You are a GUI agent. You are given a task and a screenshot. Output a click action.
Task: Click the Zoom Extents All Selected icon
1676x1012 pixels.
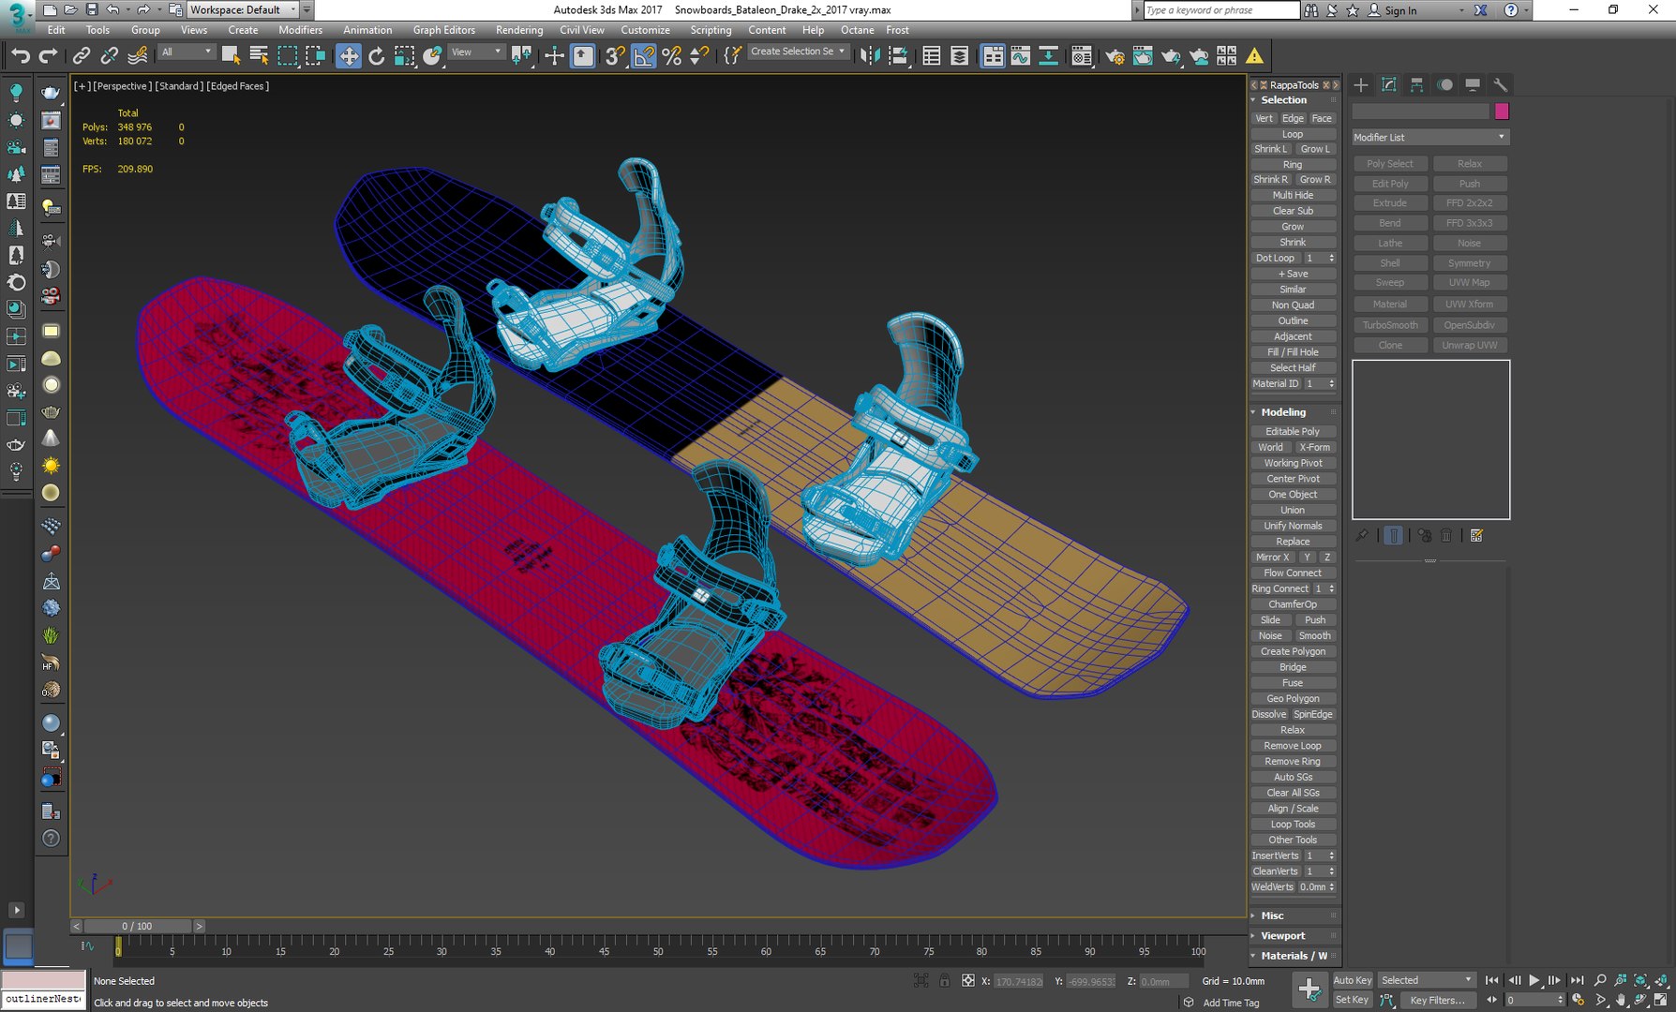(1661, 980)
